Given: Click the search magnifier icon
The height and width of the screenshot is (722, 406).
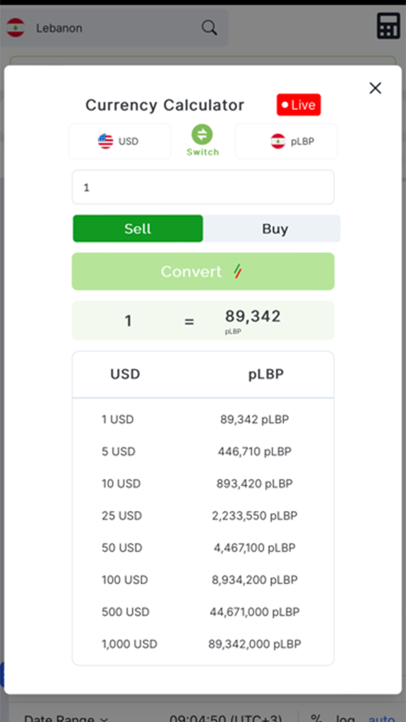Looking at the screenshot, I should (209, 28).
